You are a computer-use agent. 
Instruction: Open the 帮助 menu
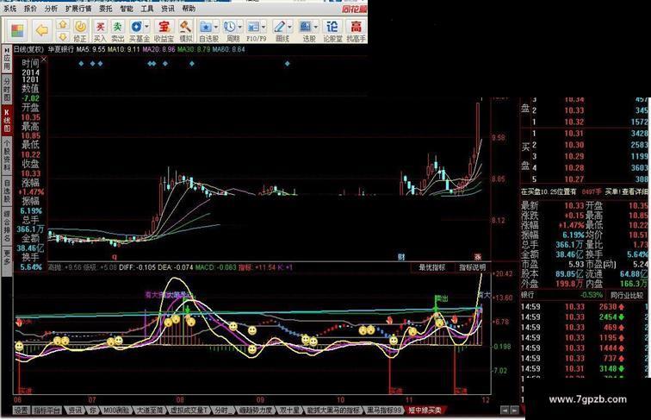189,9
